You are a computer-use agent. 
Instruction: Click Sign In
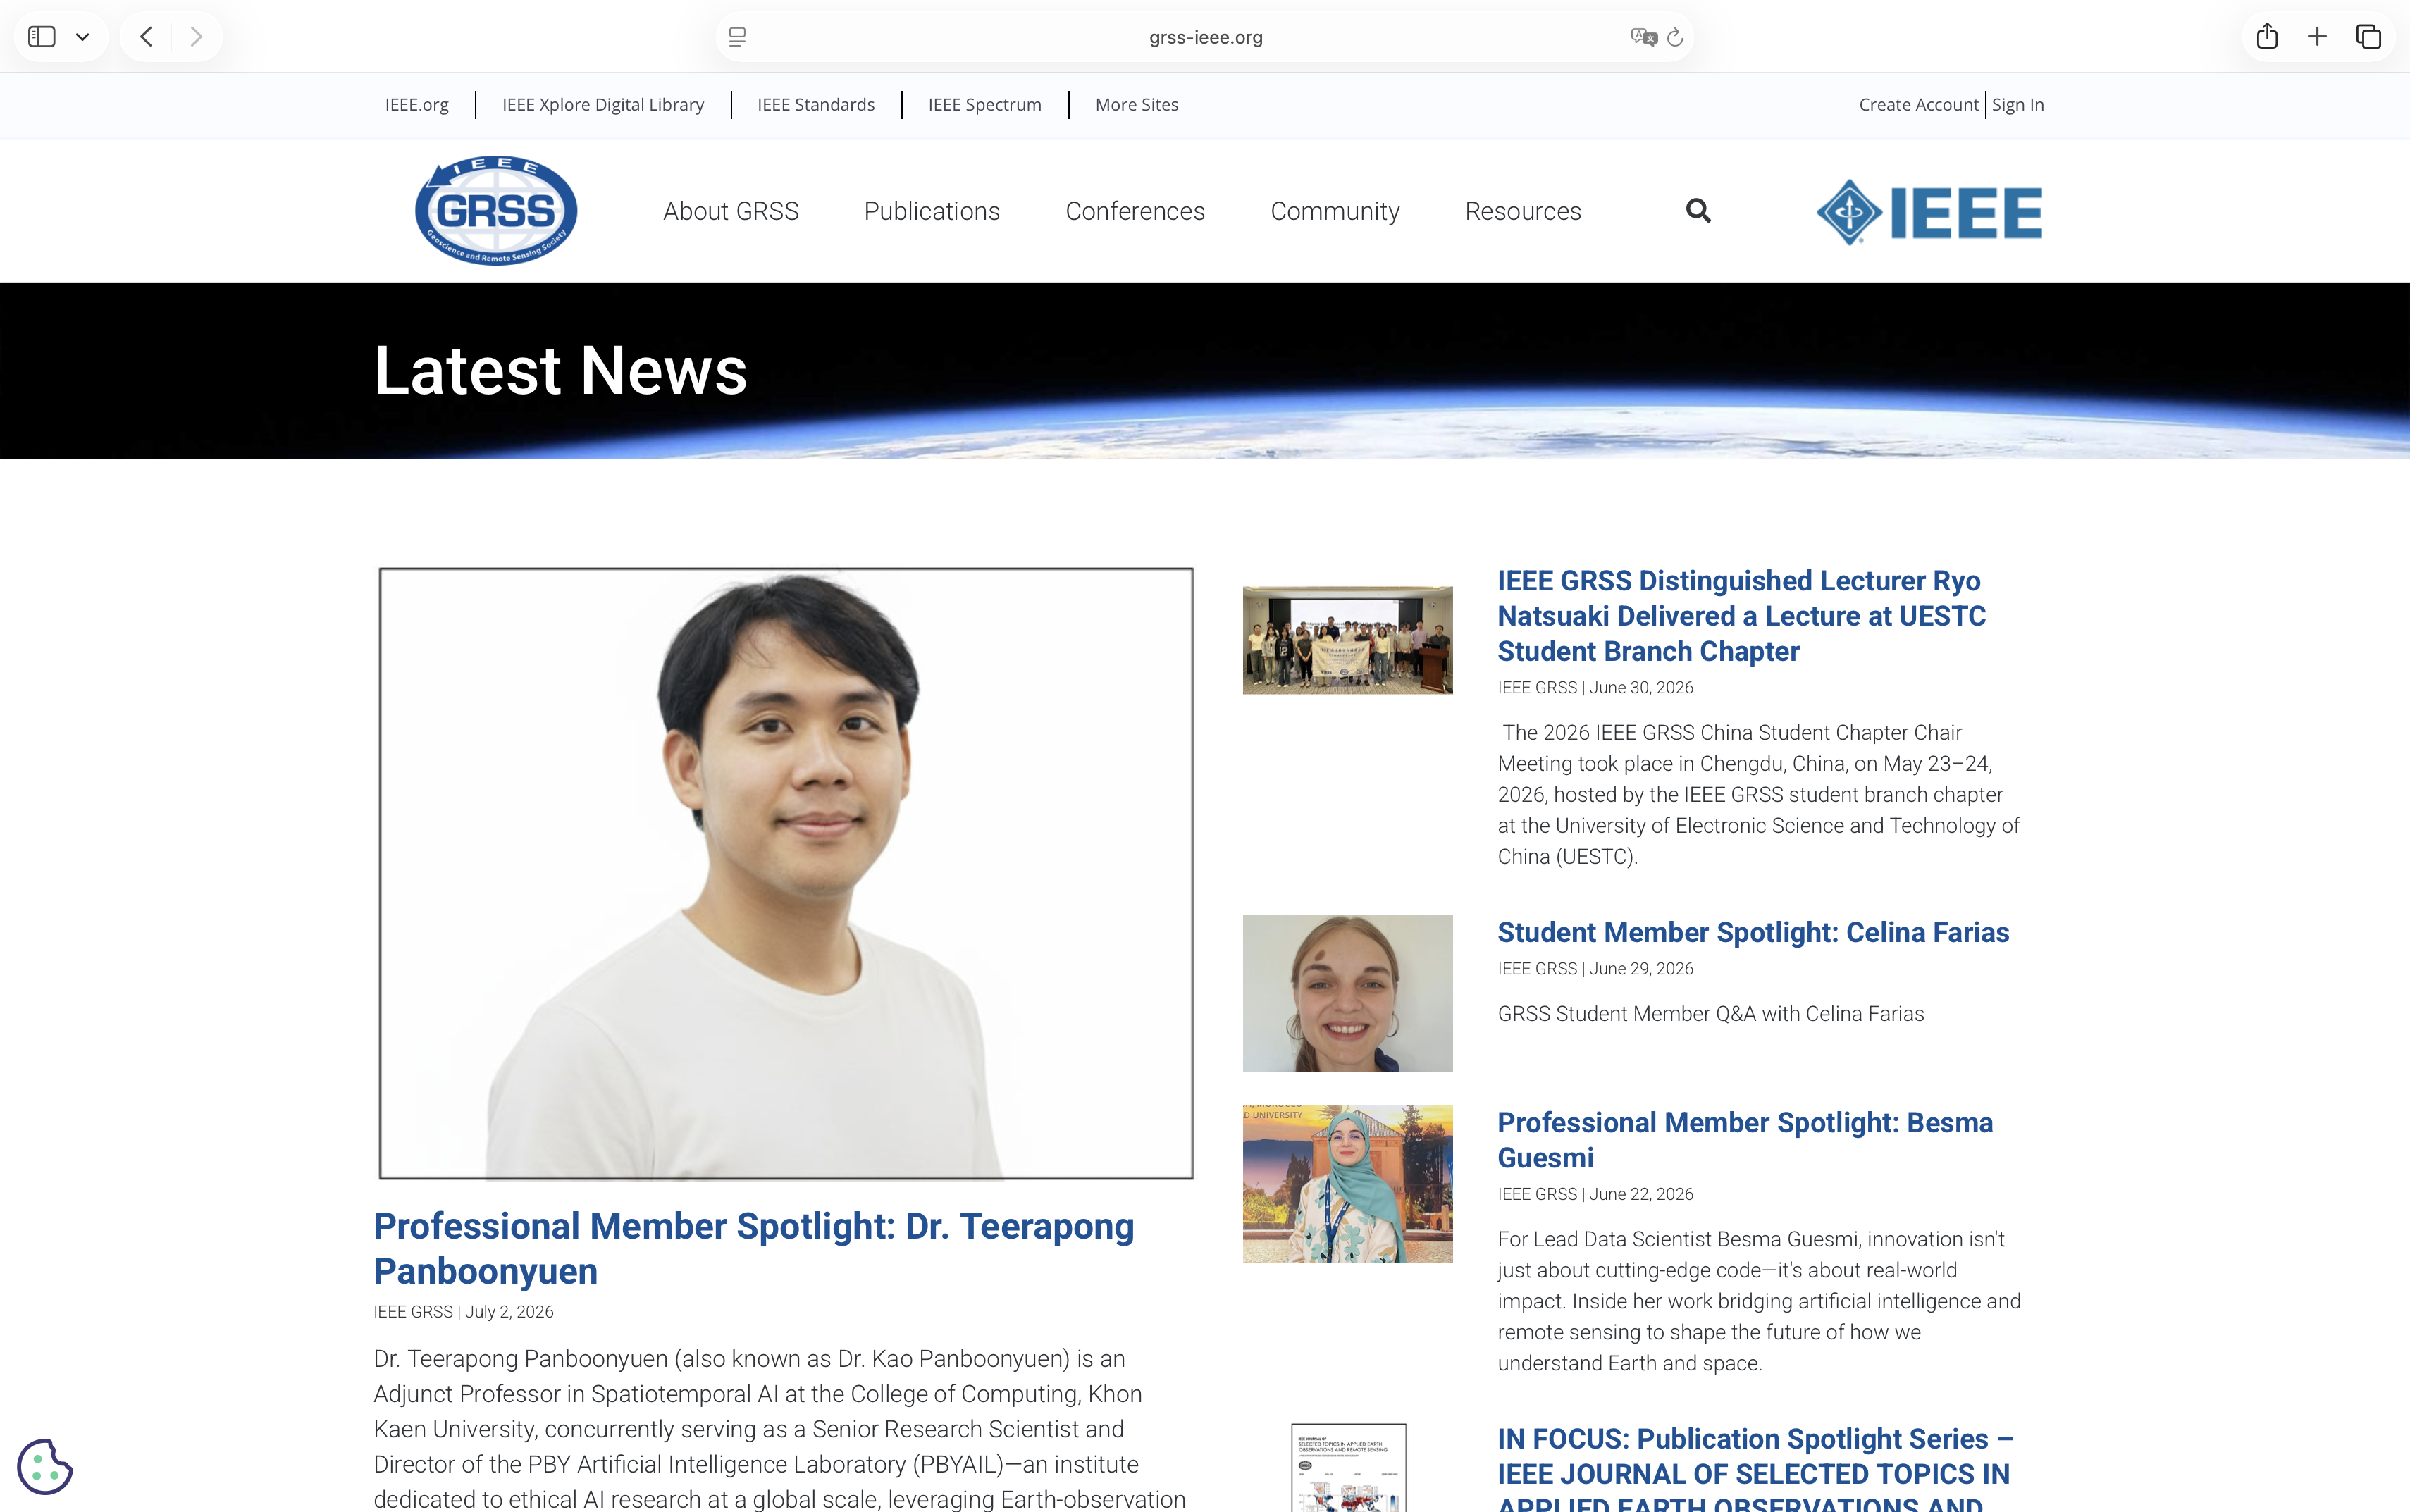2018,104
